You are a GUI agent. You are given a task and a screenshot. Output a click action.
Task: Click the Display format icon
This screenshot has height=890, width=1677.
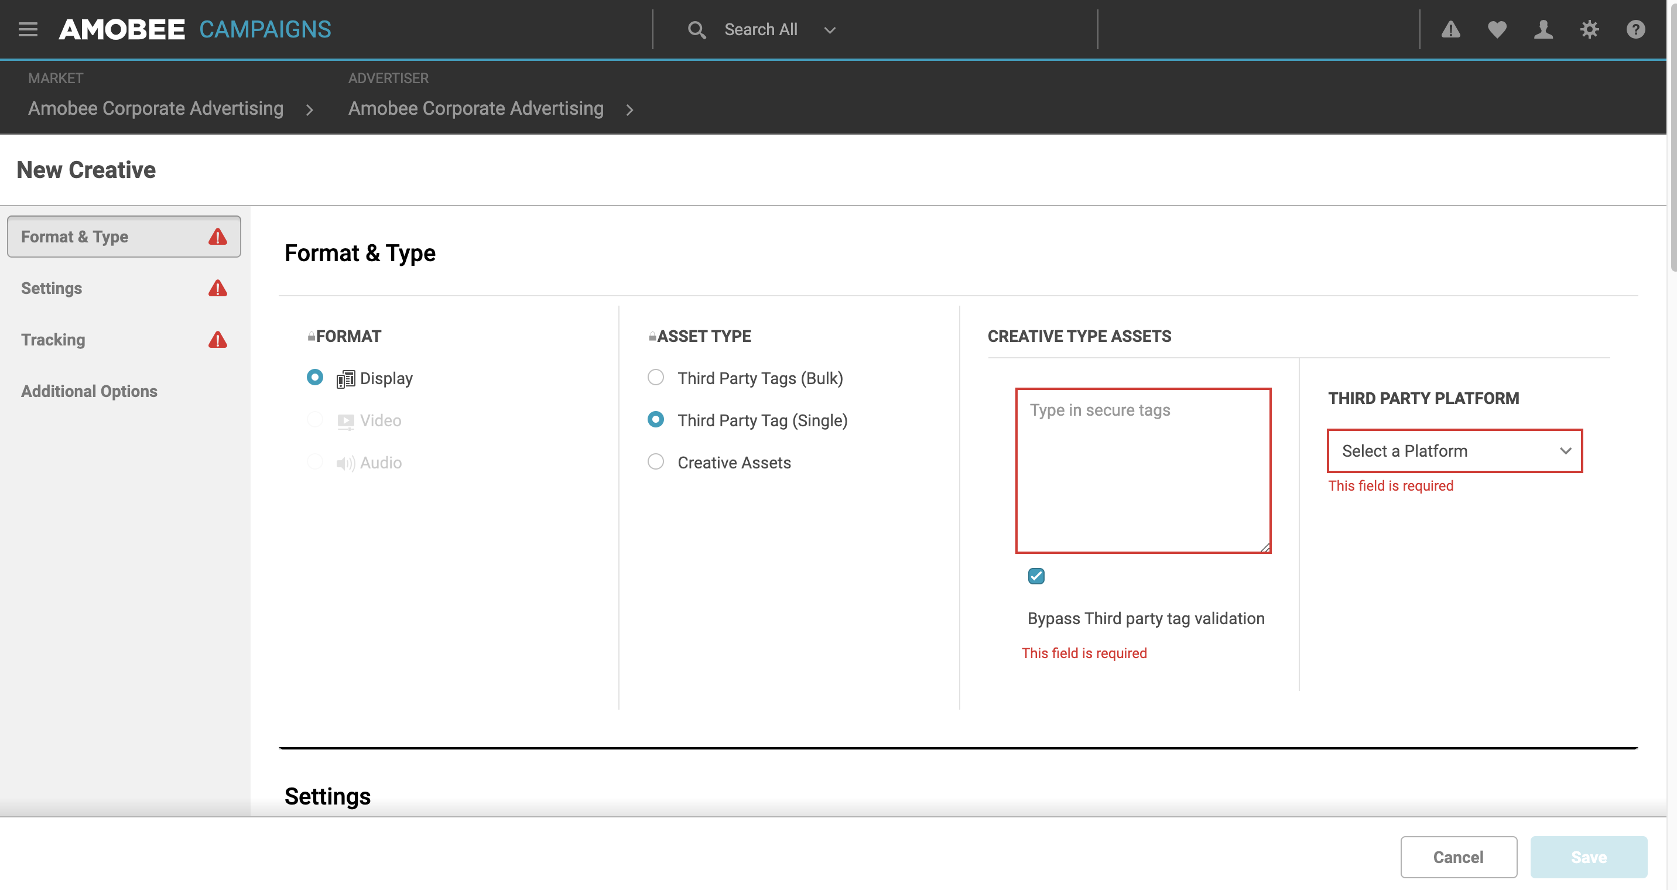(x=345, y=379)
